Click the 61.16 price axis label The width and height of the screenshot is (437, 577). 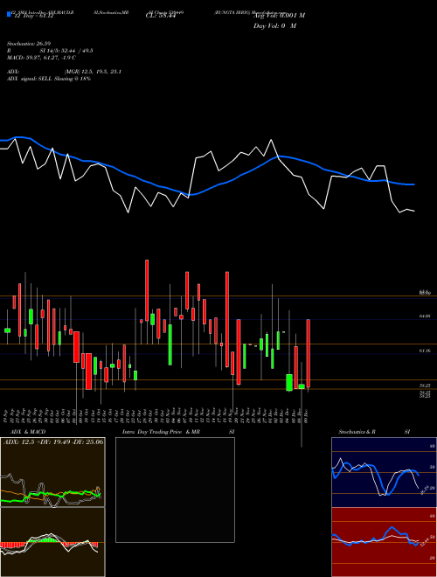(425, 351)
